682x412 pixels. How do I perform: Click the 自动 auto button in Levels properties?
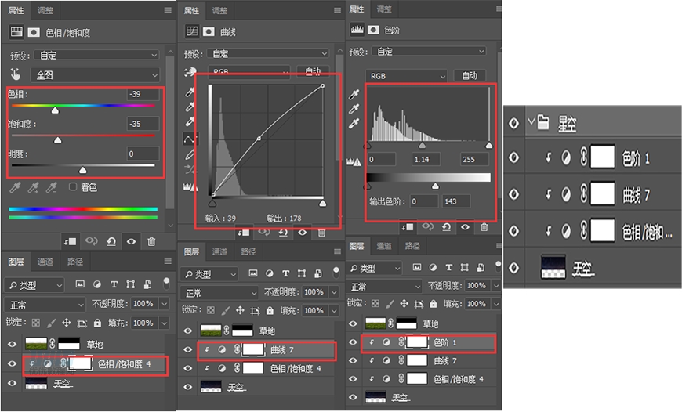click(470, 76)
